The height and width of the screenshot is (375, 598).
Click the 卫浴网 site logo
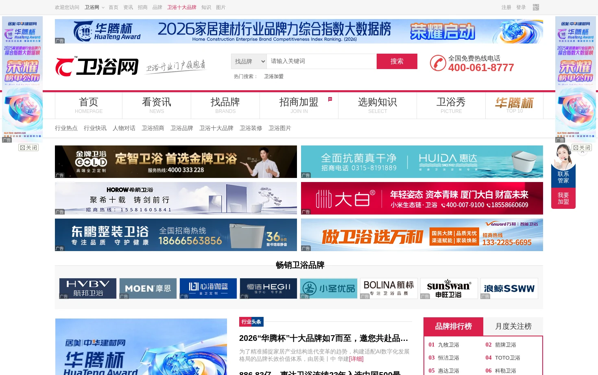[x=97, y=67]
